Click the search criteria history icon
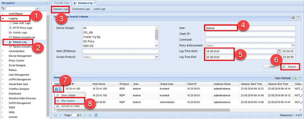 (x=293, y=17)
